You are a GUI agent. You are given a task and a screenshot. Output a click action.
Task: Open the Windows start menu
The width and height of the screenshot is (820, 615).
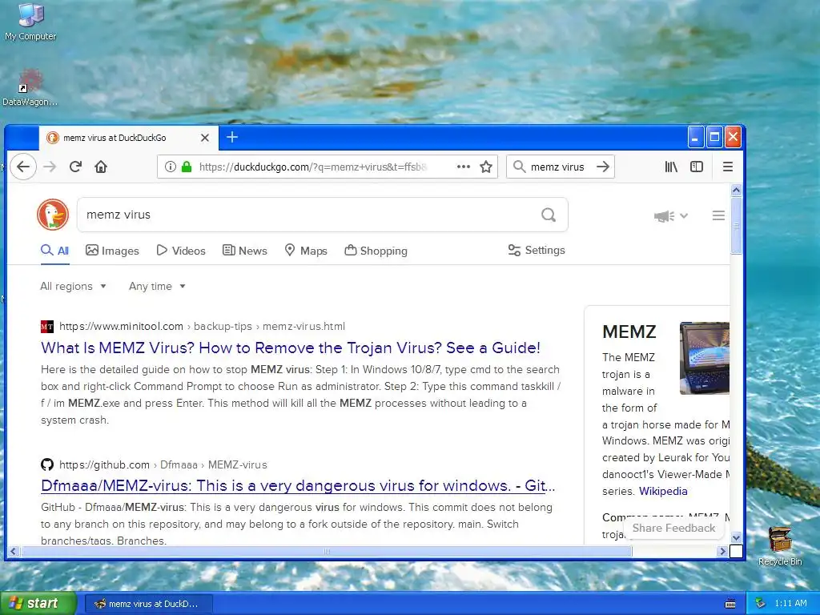pos(37,604)
